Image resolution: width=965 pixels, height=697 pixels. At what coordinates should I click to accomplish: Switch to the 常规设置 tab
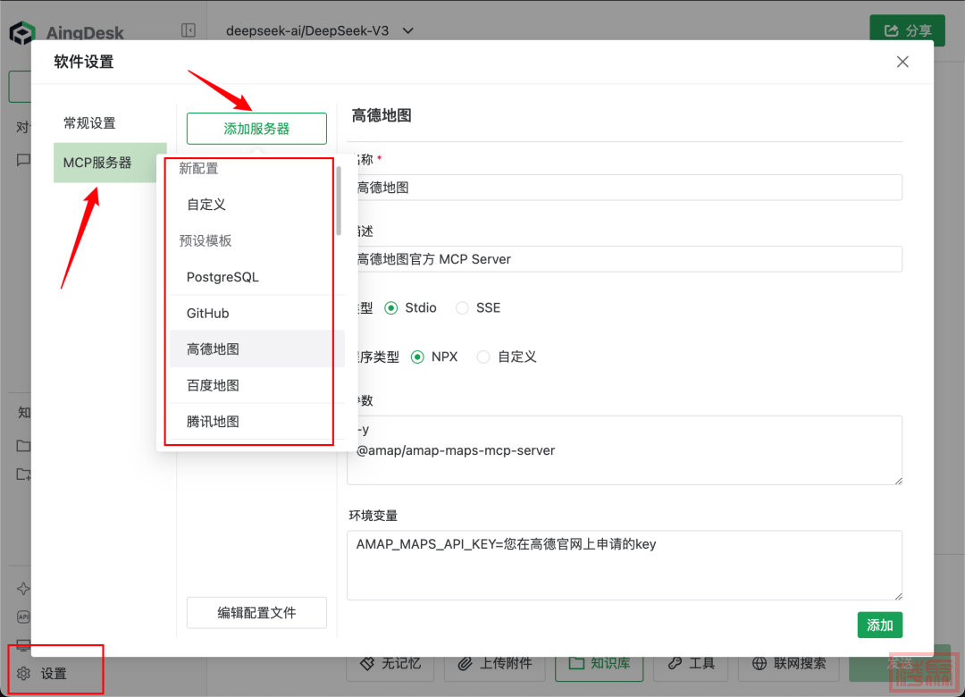pyautogui.click(x=110, y=123)
